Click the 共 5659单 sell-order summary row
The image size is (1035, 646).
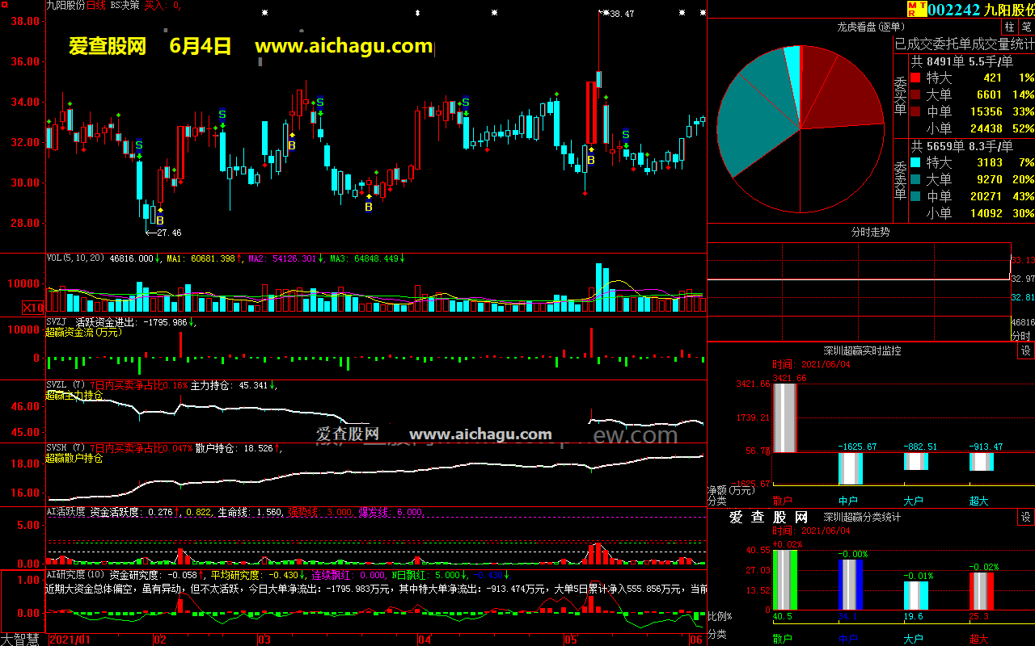click(962, 146)
